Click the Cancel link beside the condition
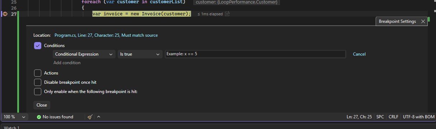The image size is (436, 129). pos(359,54)
